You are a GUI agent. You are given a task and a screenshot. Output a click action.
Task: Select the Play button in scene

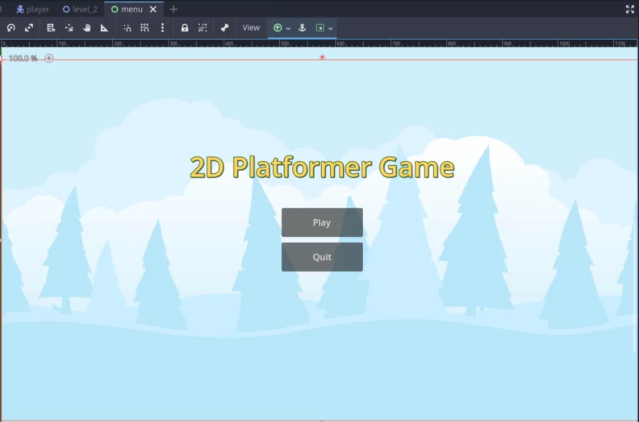click(322, 223)
